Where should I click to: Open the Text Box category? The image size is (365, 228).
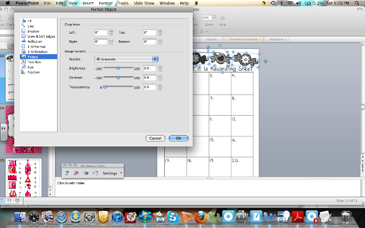(34, 62)
